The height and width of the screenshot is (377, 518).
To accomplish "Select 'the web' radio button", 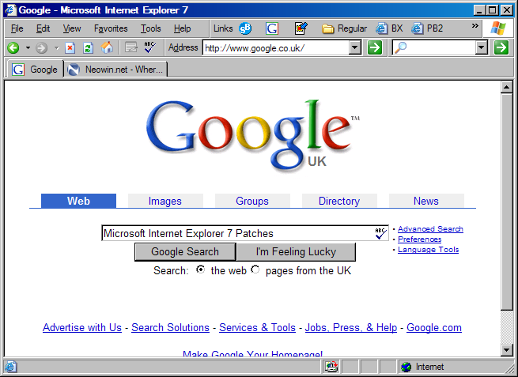I will click(201, 270).
